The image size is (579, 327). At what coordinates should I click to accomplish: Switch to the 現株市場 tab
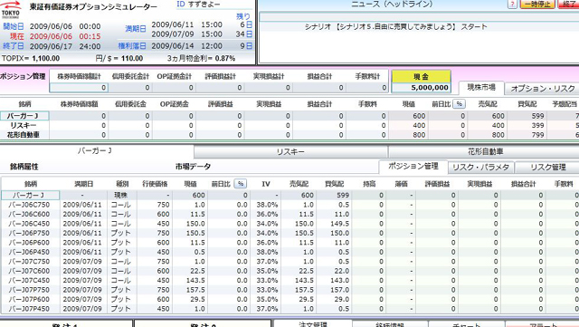(481, 88)
